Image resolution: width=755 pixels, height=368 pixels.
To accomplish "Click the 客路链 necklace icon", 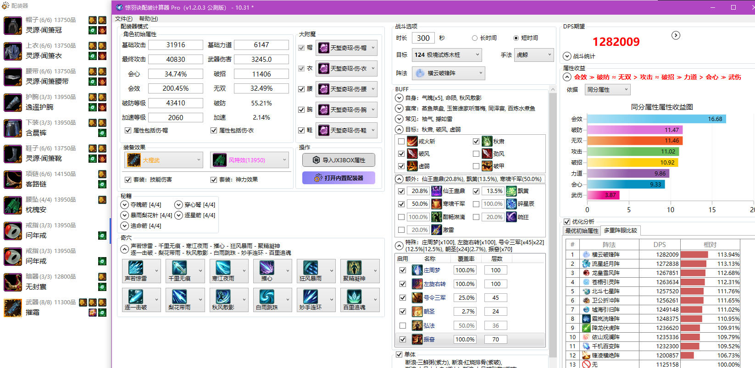I will pyautogui.click(x=13, y=180).
